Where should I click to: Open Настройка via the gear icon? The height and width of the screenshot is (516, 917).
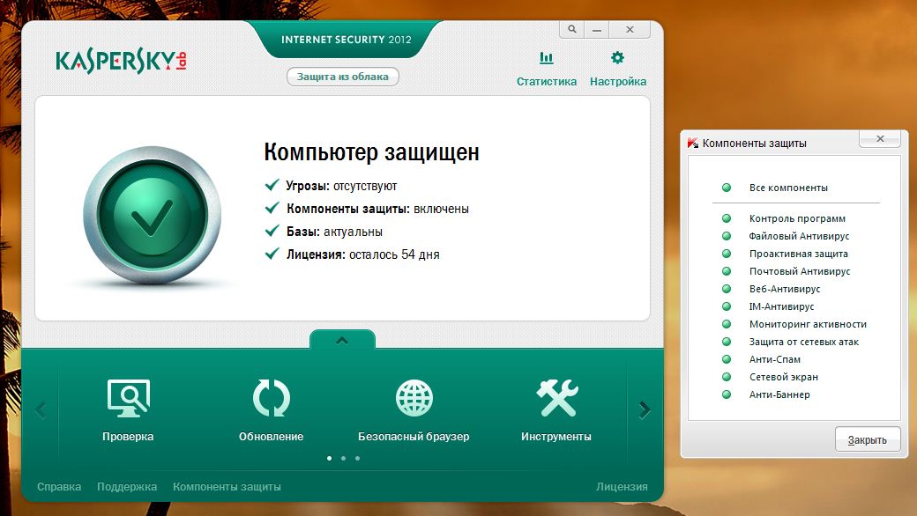(x=617, y=58)
